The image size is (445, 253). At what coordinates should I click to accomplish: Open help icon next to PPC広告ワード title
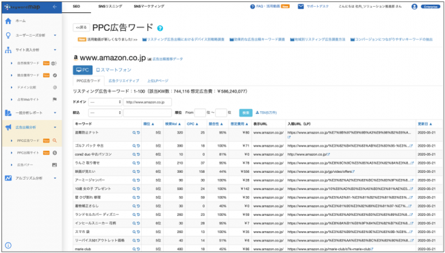(x=160, y=28)
